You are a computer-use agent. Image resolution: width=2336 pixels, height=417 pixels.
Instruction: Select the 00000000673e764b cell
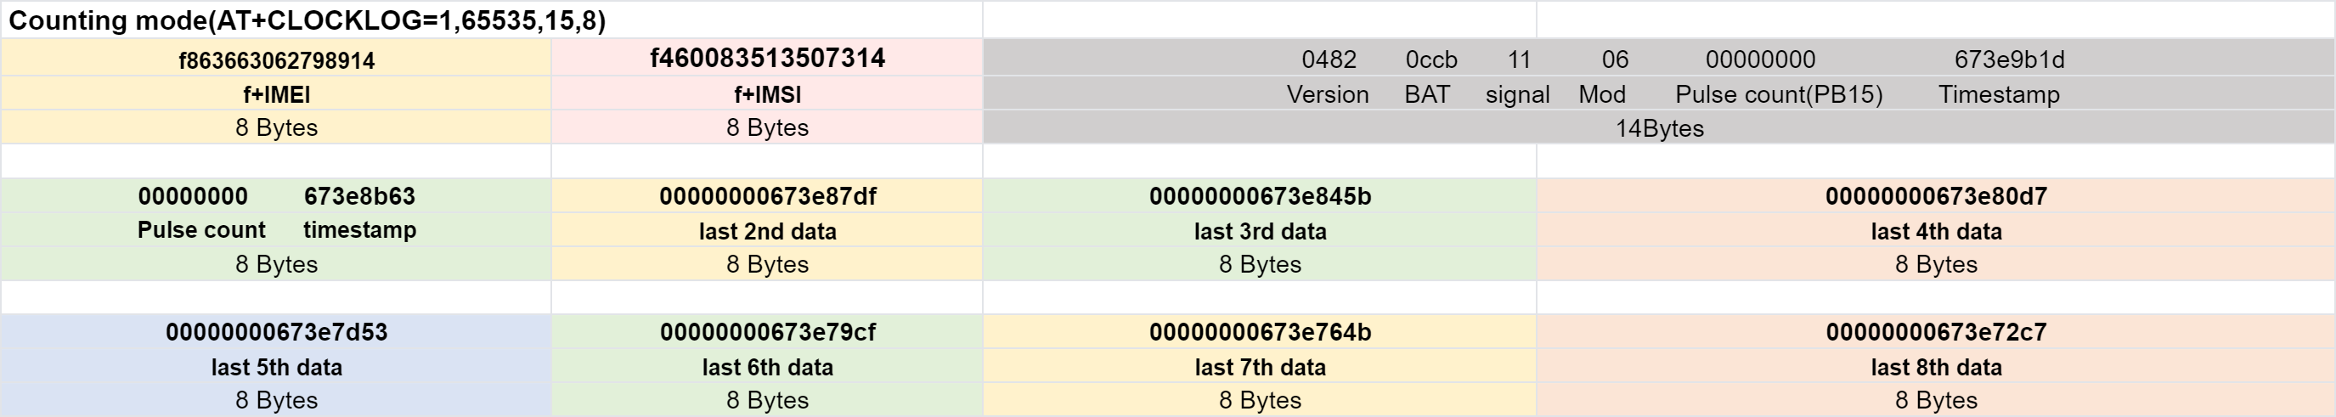click(1261, 332)
